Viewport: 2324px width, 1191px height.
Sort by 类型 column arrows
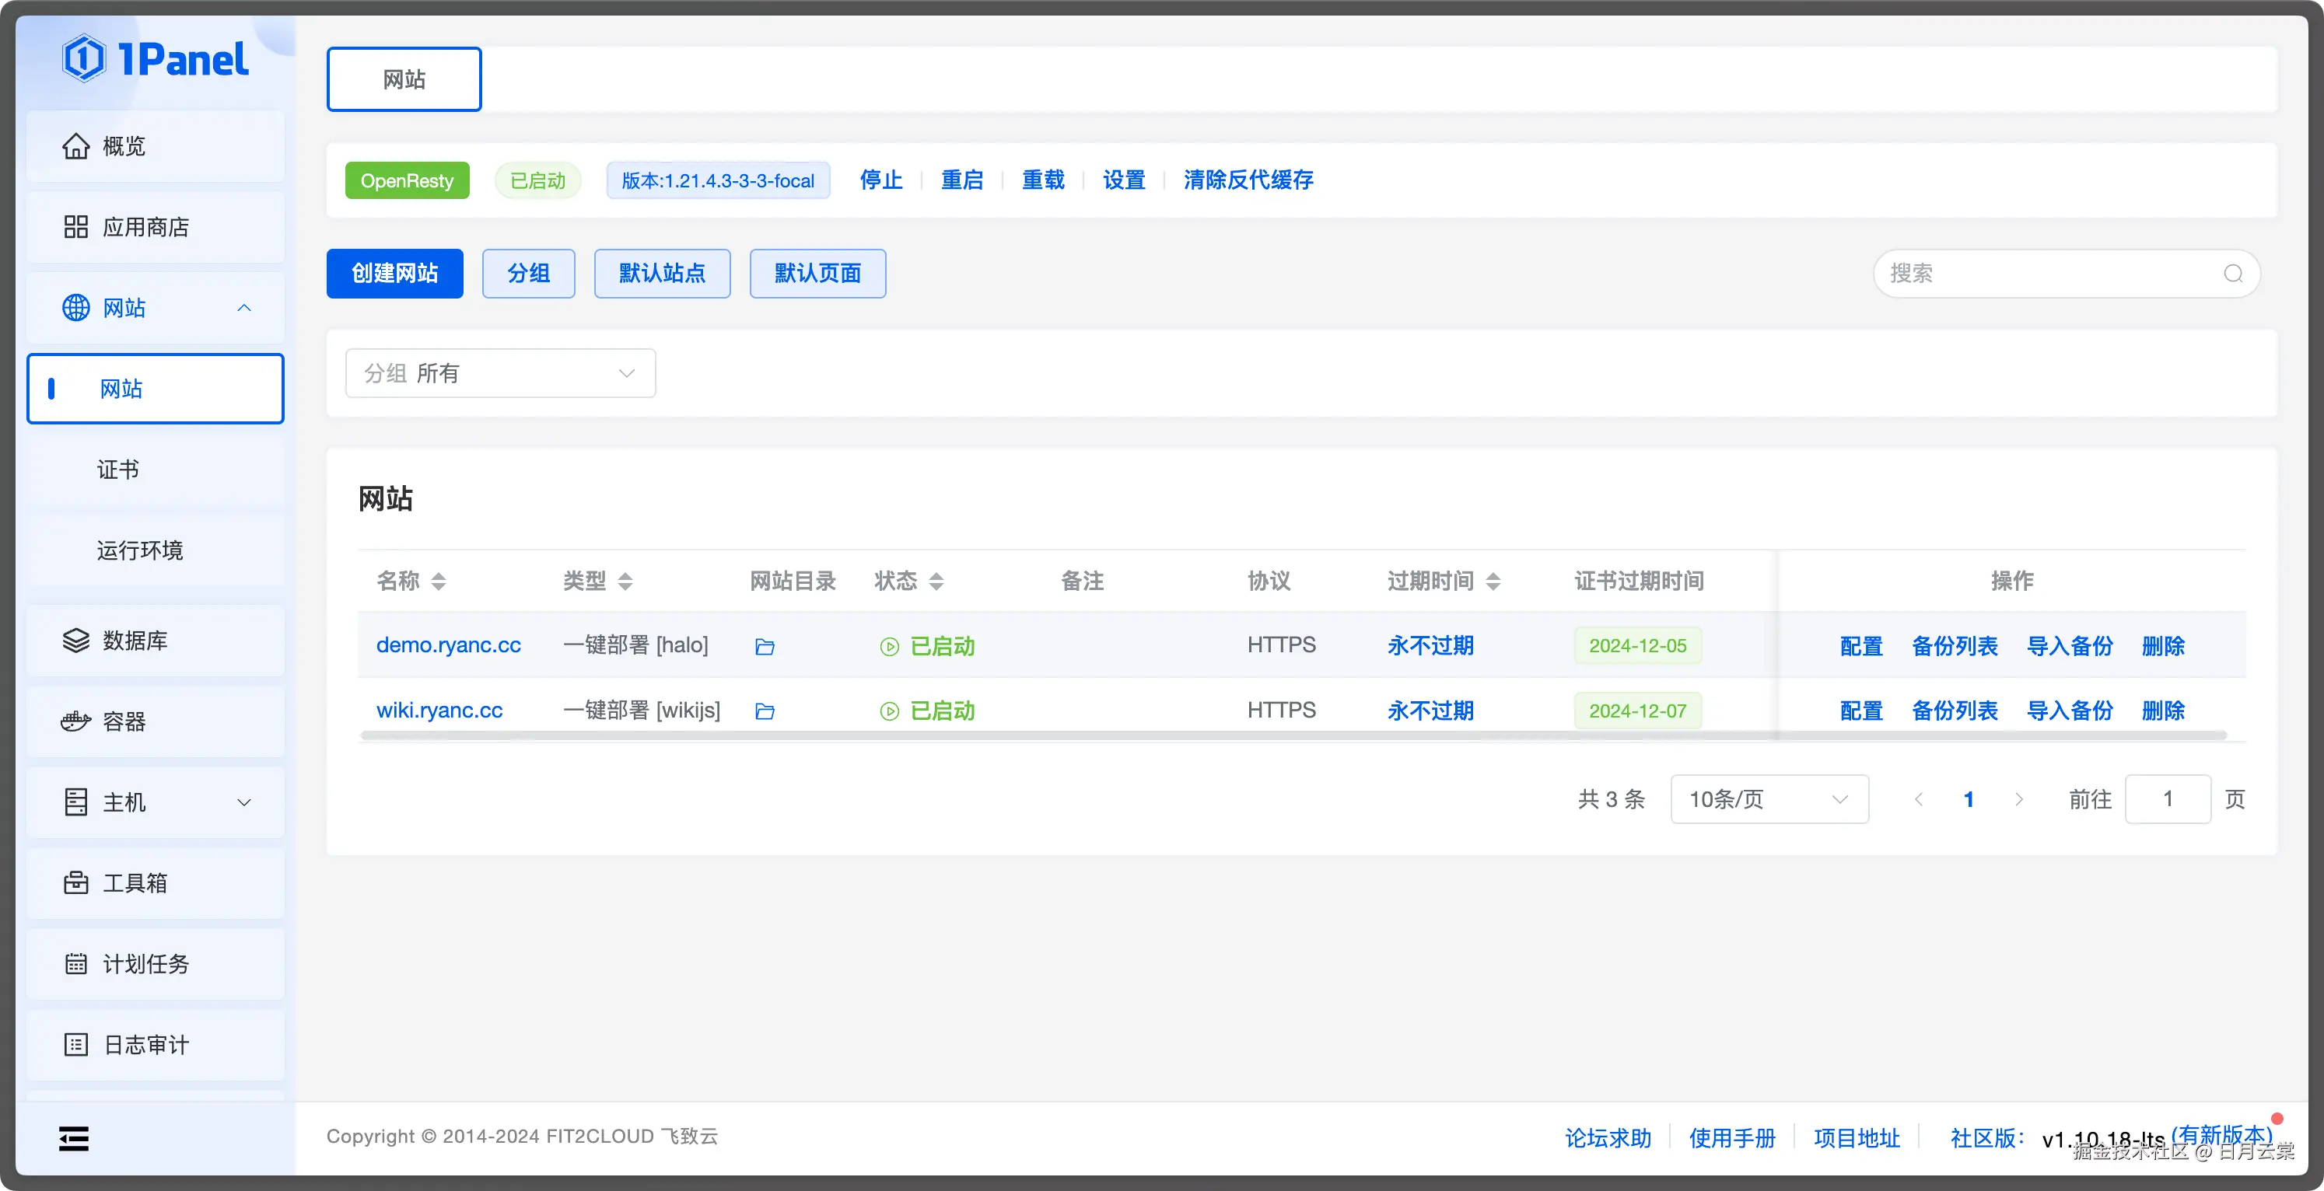(x=625, y=582)
